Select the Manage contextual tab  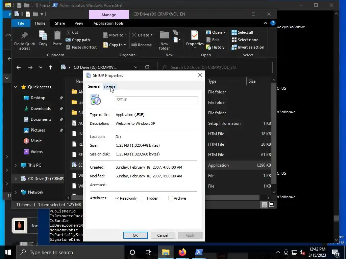[109, 15]
